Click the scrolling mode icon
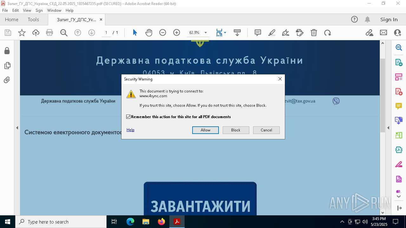The height and width of the screenshot is (228, 406). click(x=237, y=33)
